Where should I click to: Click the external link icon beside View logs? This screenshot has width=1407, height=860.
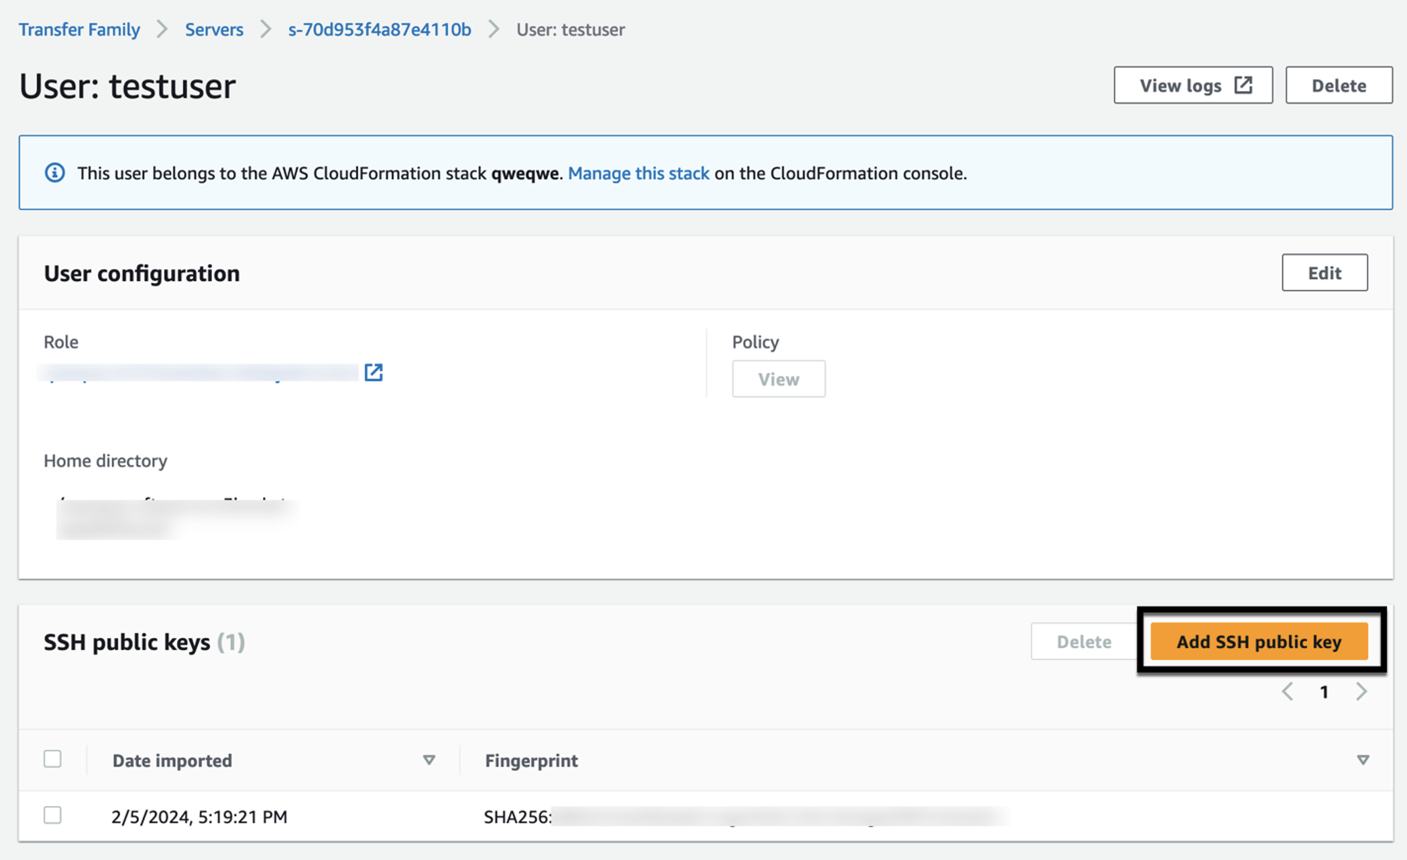[x=1245, y=85]
